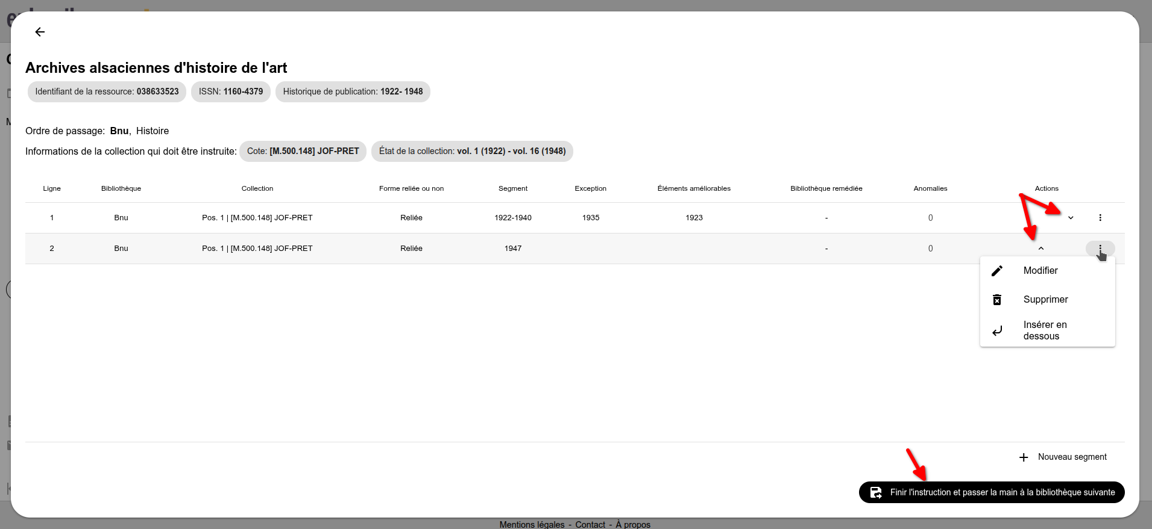The width and height of the screenshot is (1152, 529).
Task: Move line 2 up with chevron
Action: tap(1041, 249)
